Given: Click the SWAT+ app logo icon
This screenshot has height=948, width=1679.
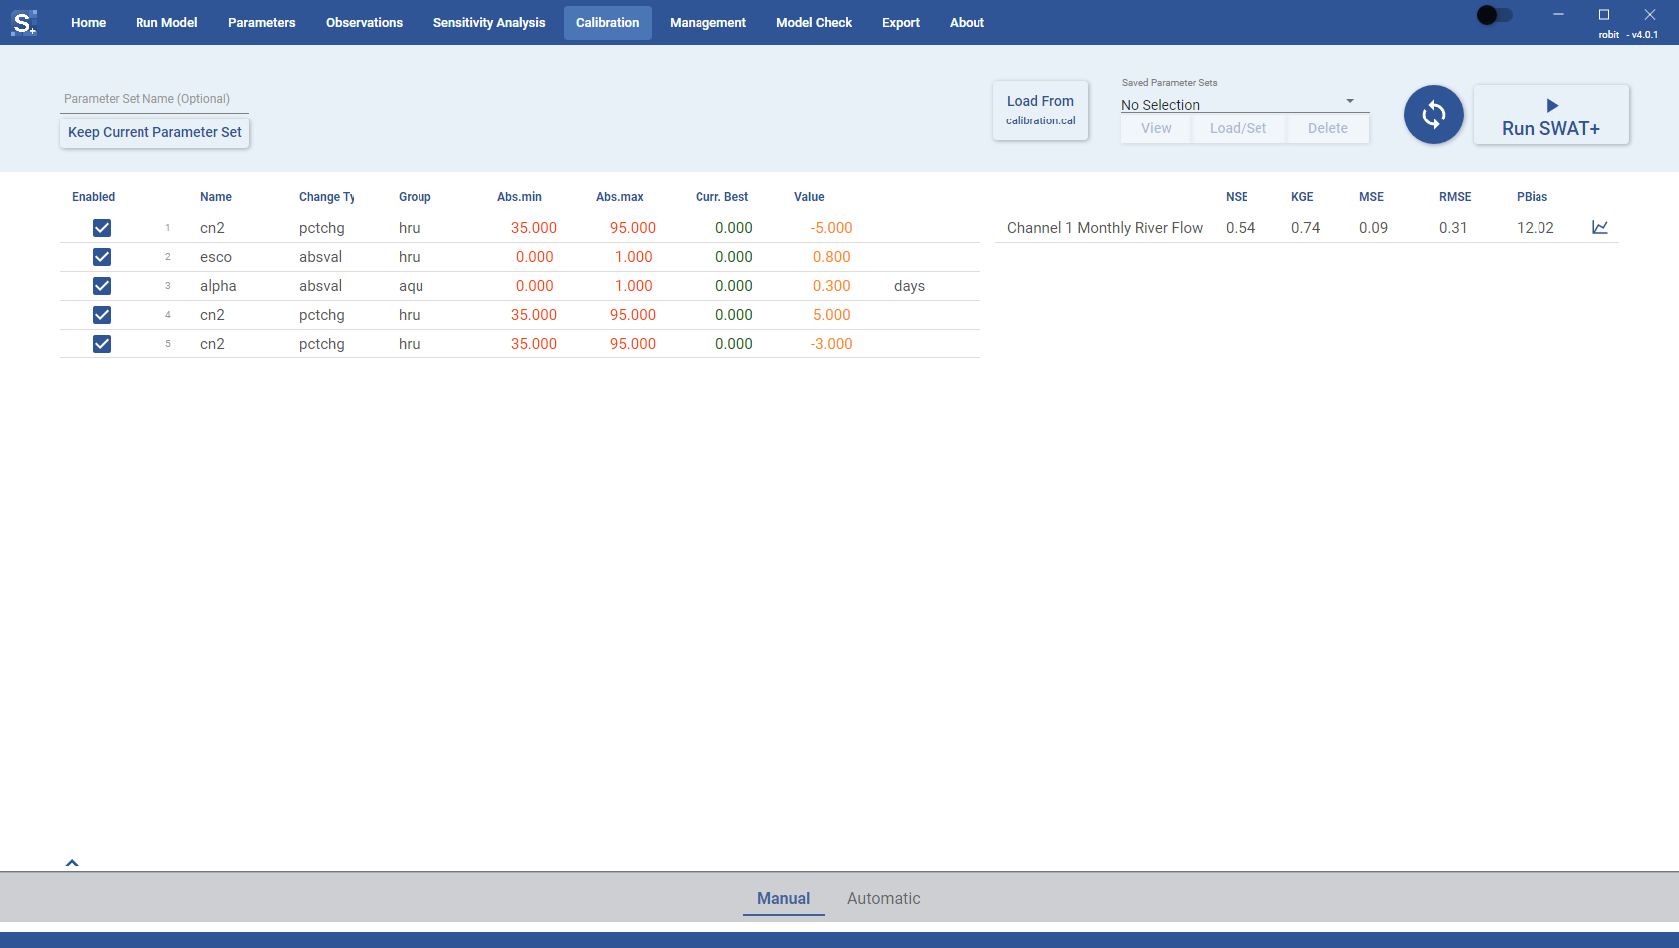Looking at the screenshot, I should [x=24, y=22].
